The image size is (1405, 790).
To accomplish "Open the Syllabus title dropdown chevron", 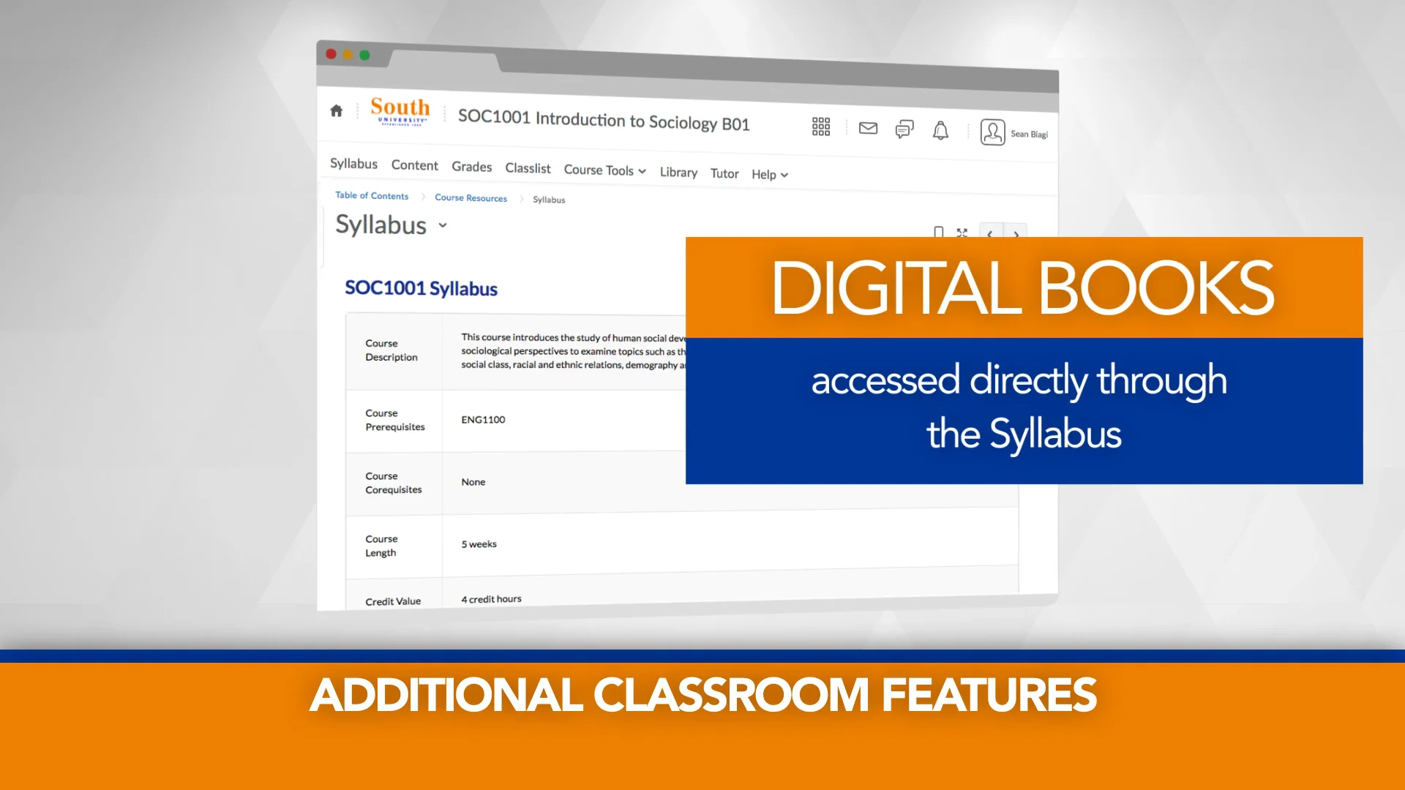I will [x=442, y=226].
